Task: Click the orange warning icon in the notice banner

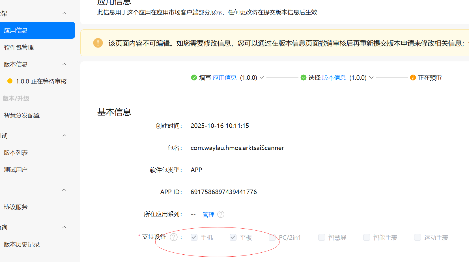Action: [x=98, y=43]
